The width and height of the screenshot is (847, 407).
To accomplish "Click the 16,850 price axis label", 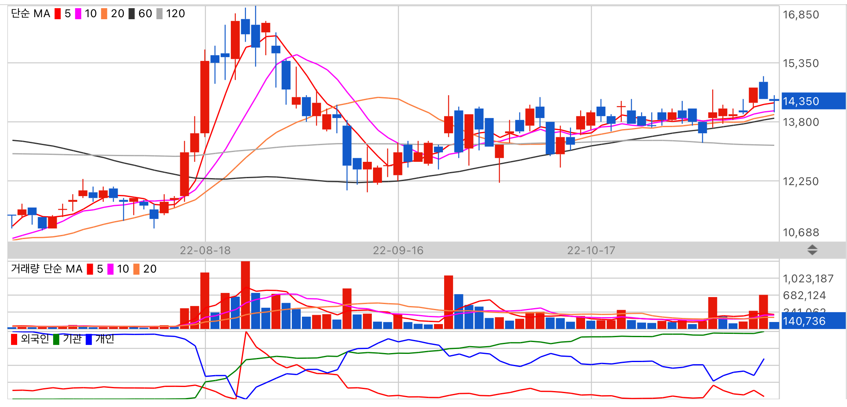I will 801,15.
